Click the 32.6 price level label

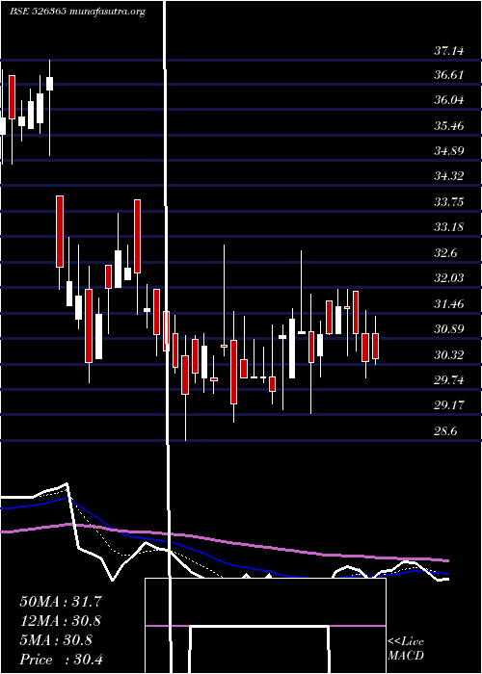[445, 252]
